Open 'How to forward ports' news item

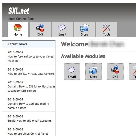pos(31,59)
